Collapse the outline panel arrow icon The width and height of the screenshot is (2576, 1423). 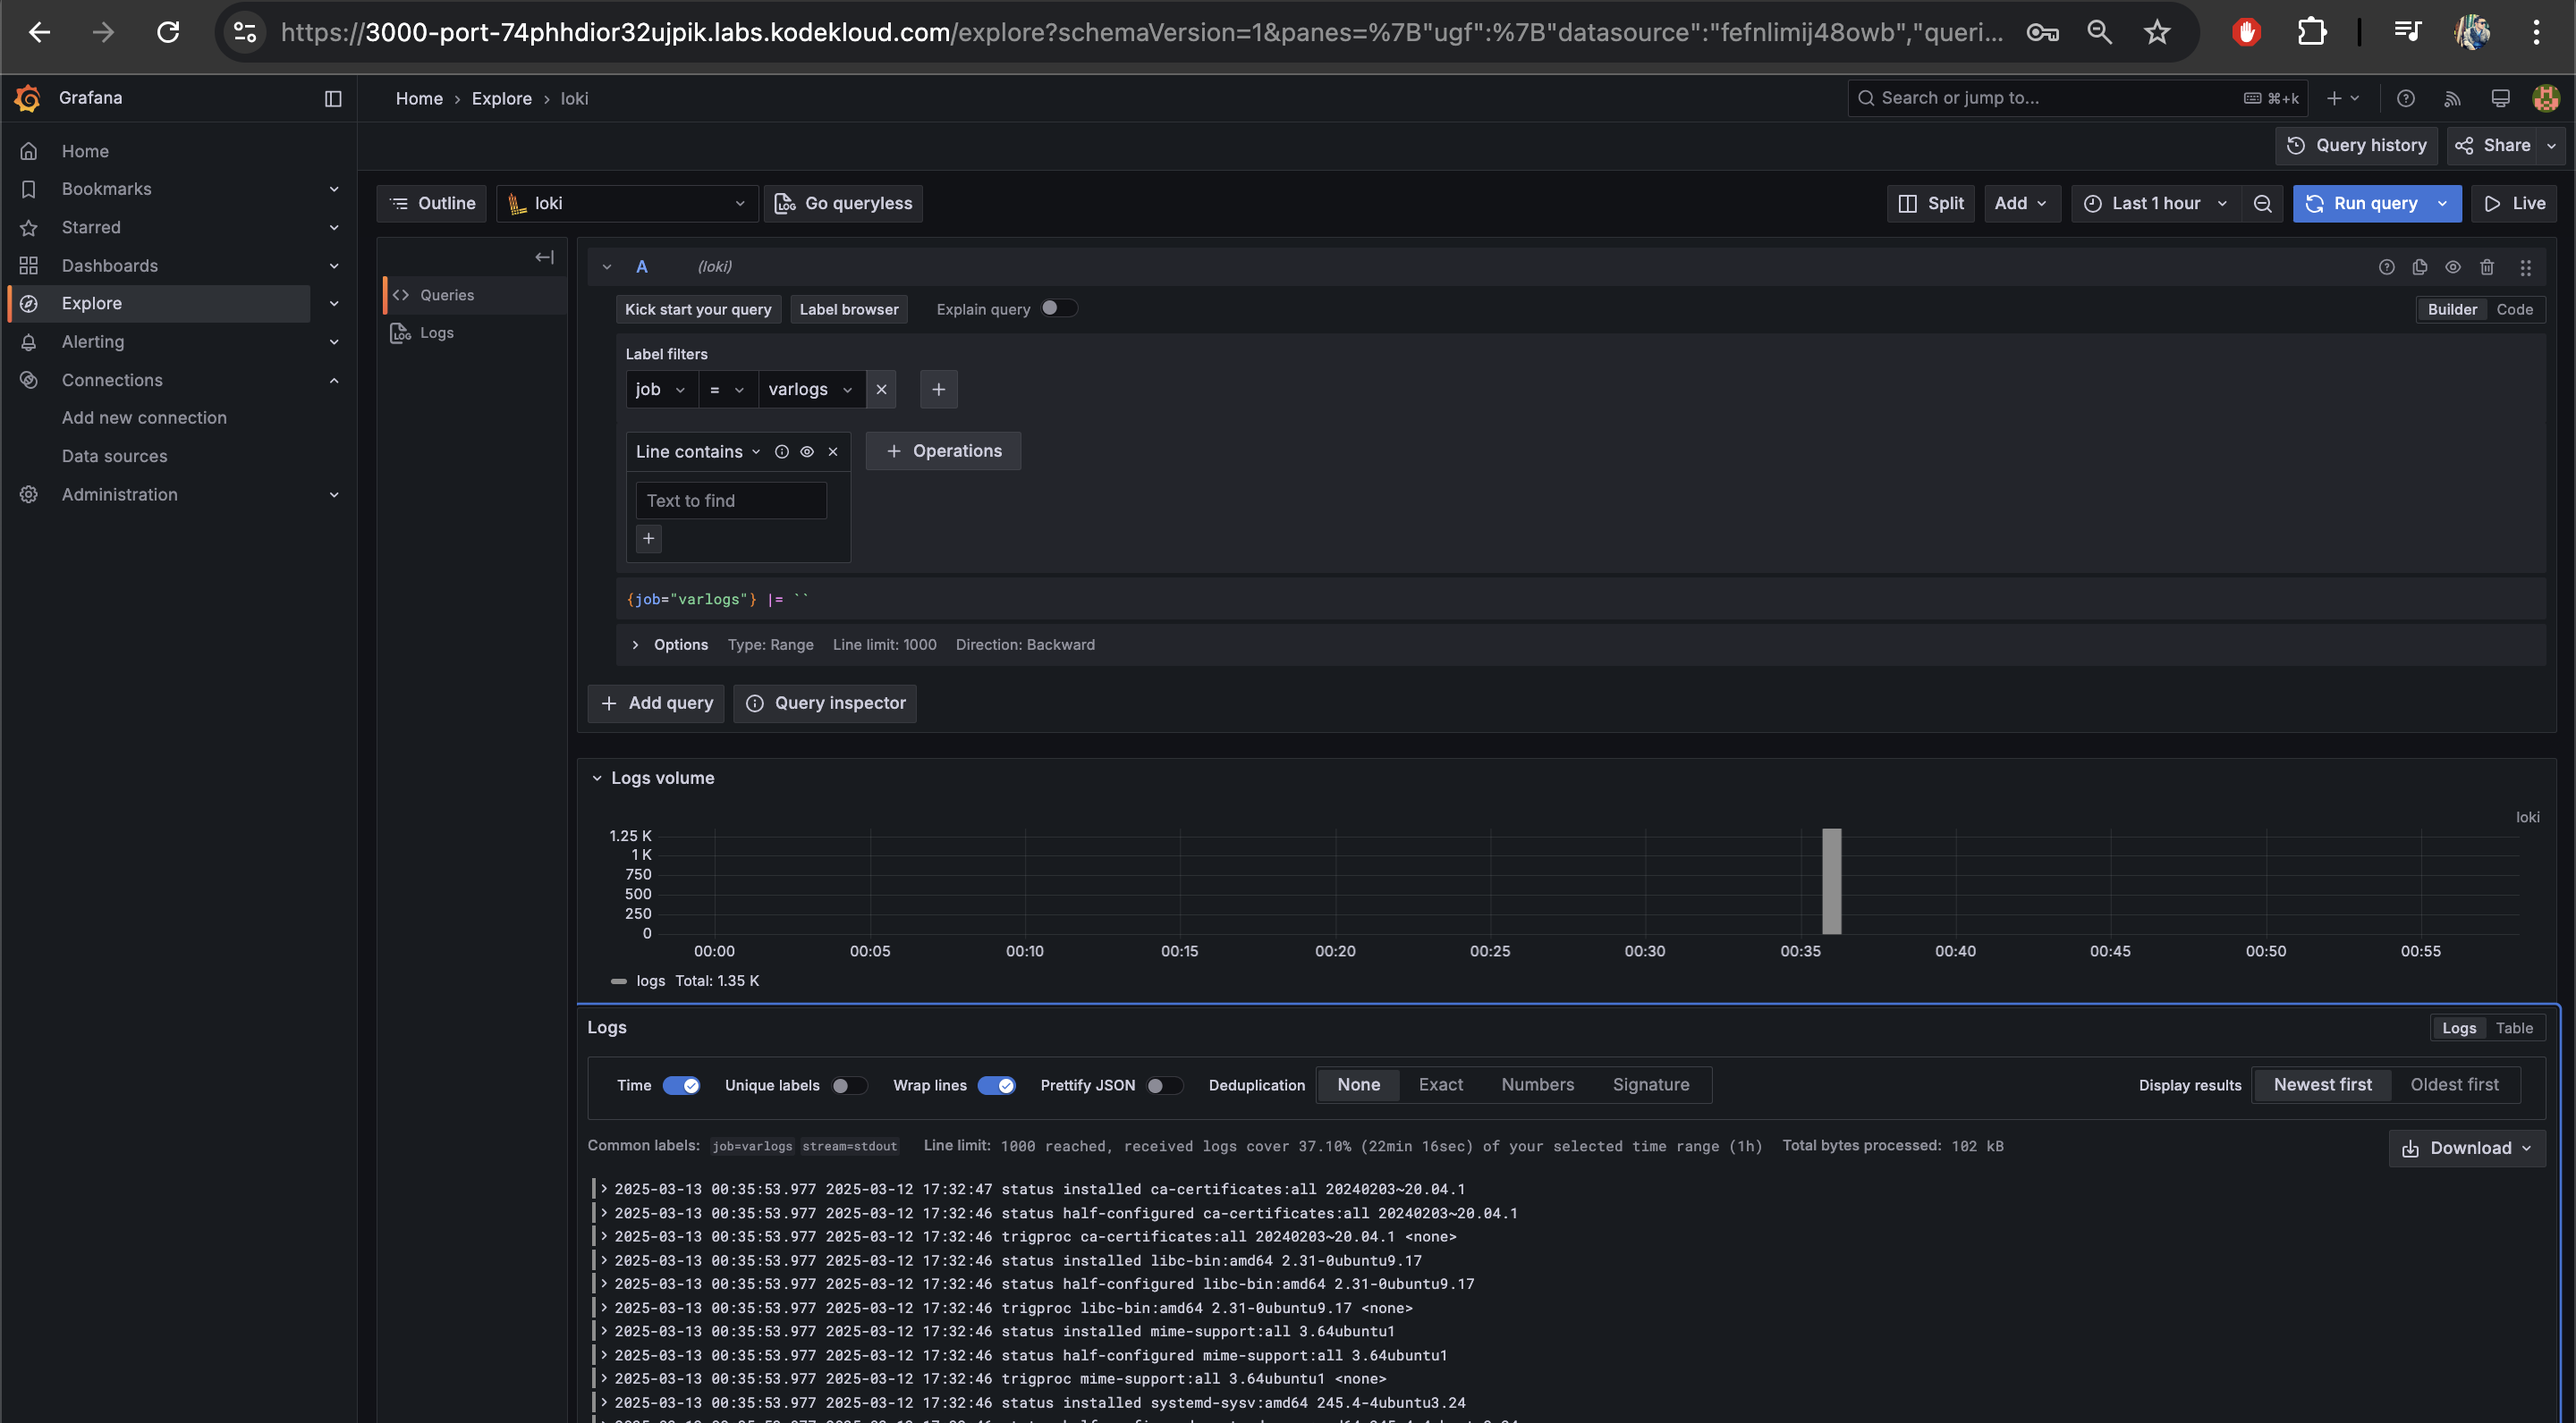coord(544,257)
